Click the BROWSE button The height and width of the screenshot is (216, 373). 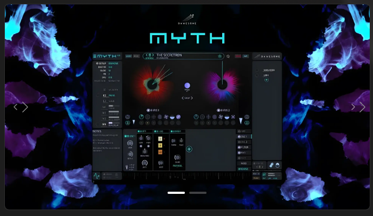[x=244, y=169]
